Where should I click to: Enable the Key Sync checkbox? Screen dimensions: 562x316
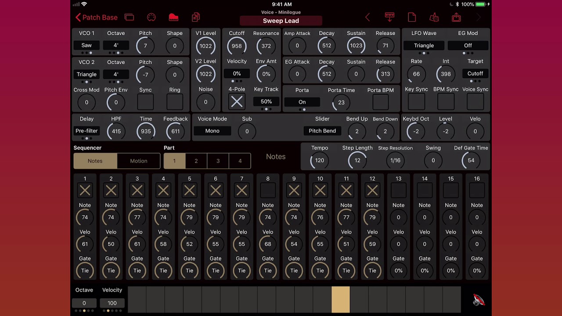tap(416, 102)
